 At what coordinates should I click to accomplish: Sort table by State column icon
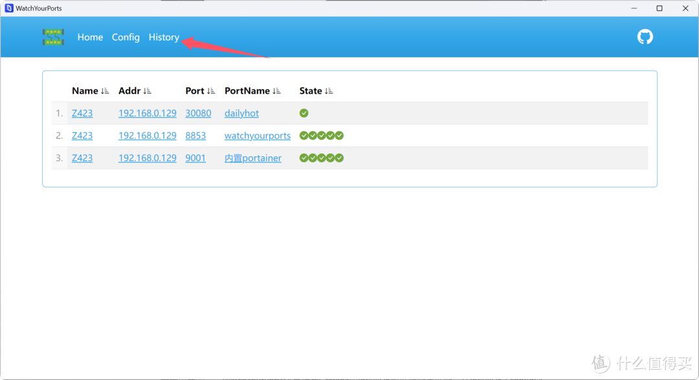(329, 91)
